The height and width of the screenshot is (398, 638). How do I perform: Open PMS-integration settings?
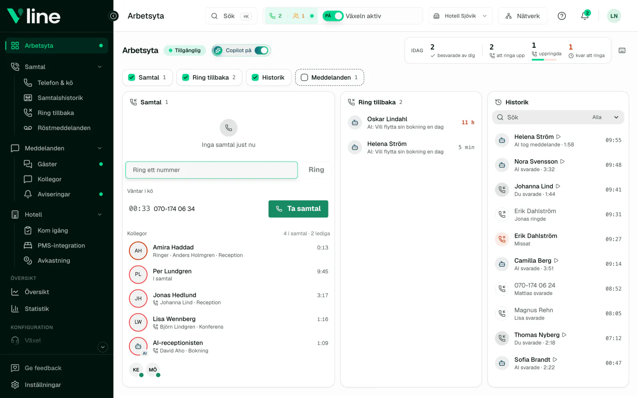61,246
